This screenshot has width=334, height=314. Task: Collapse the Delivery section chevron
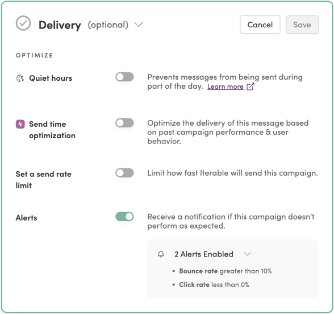point(139,25)
